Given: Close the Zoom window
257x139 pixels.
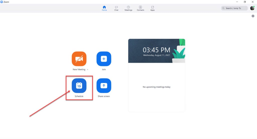Looking at the screenshot, I should coord(252,2).
